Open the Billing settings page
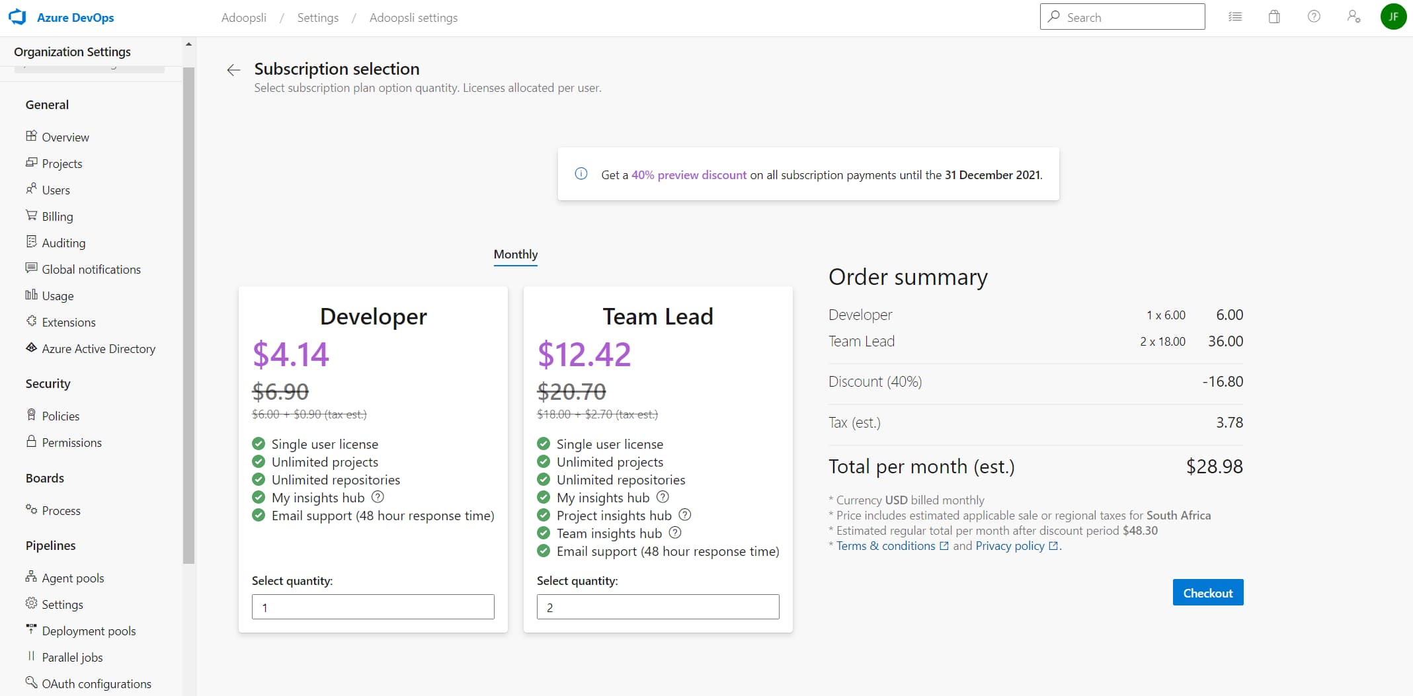This screenshot has height=696, width=1413. point(58,216)
